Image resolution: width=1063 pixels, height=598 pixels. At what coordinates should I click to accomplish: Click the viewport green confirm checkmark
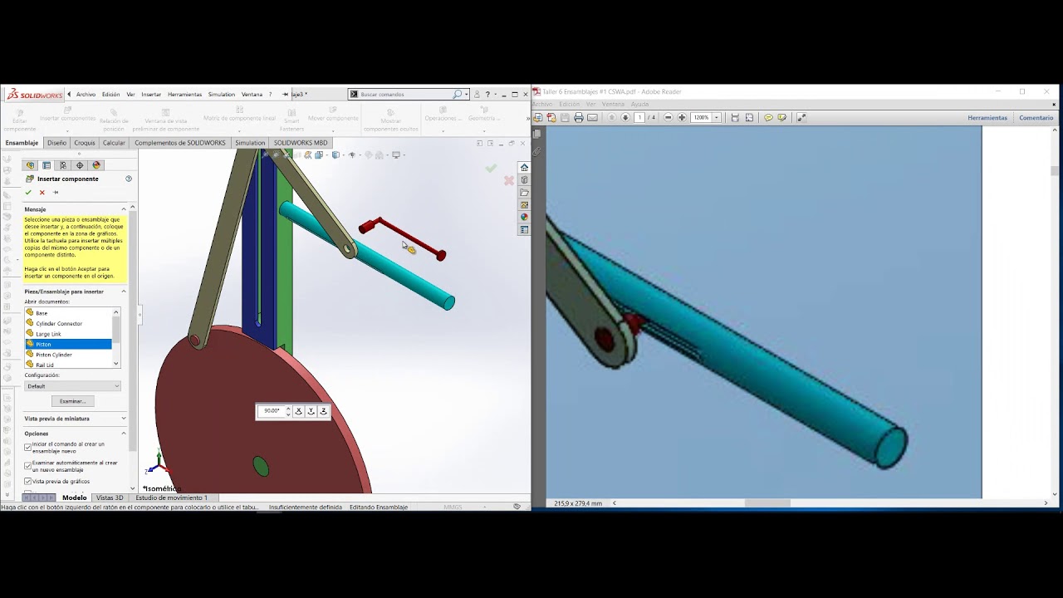coord(492,169)
